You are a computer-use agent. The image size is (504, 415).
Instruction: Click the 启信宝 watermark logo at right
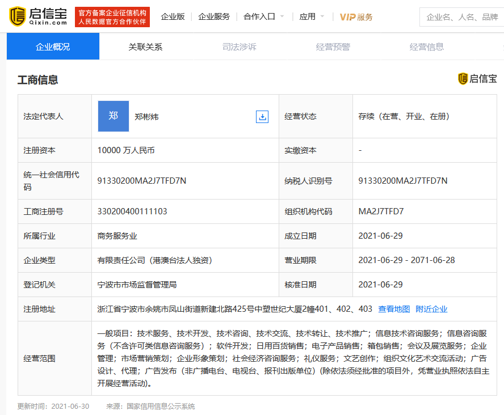click(x=477, y=79)
